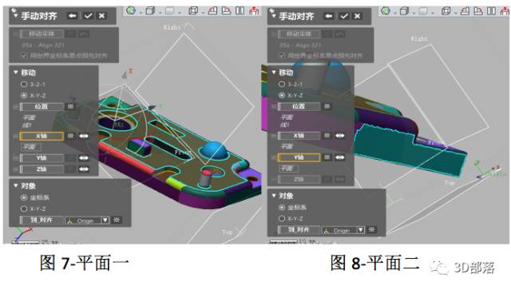
Task: Click the wireframe cube icon in Figure 8 toolbar
Action: (446, 11)
